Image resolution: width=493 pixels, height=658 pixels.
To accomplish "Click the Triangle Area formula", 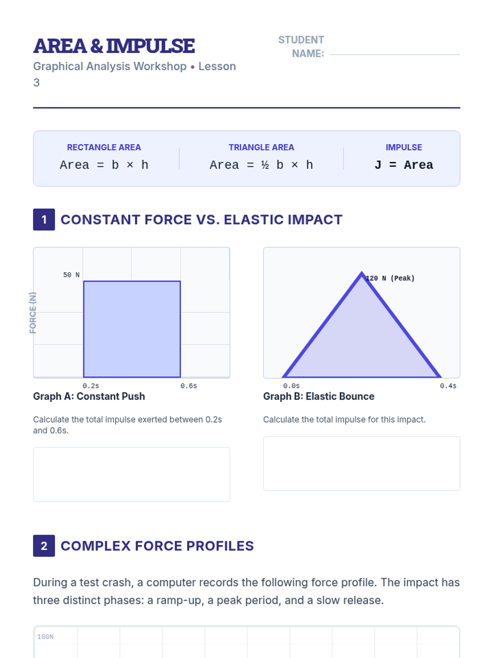I will [261, 165].
